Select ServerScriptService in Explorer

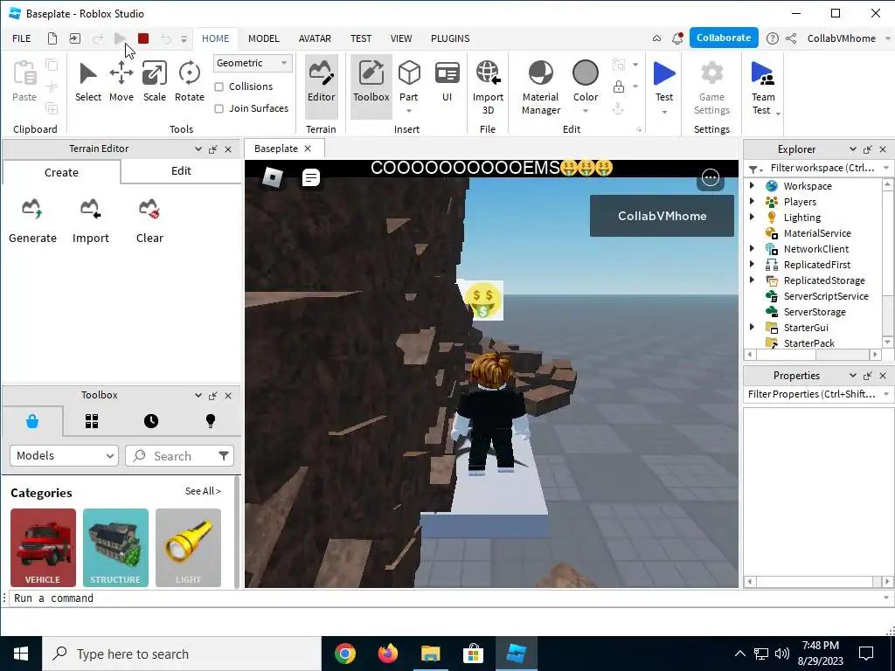(x=825, y=296)
